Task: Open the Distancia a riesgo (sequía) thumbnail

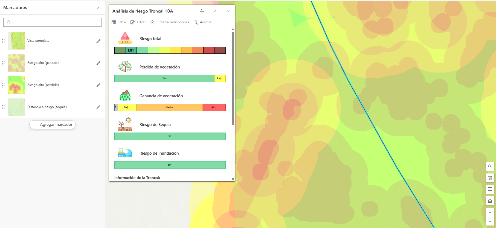Action: click(x=16, y=107)
